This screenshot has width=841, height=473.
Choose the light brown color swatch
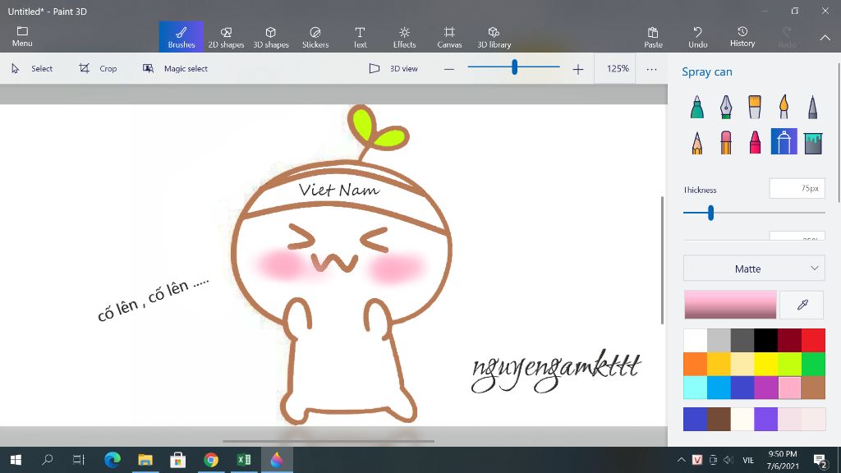tap(813, 388)
